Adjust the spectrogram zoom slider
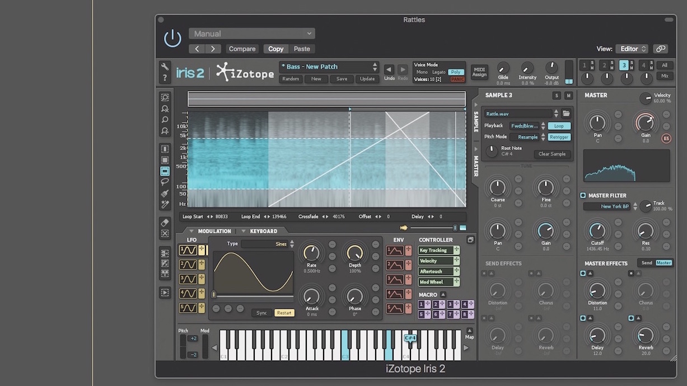Image resolution: width=687 pixels, height=386 pixels. coord(455,228)
